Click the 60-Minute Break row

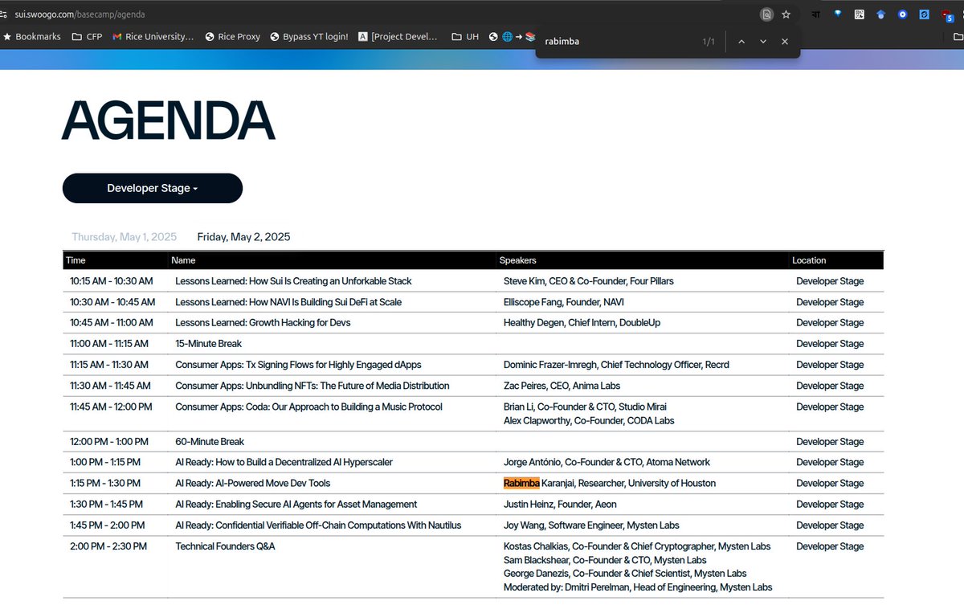[473, 442]
